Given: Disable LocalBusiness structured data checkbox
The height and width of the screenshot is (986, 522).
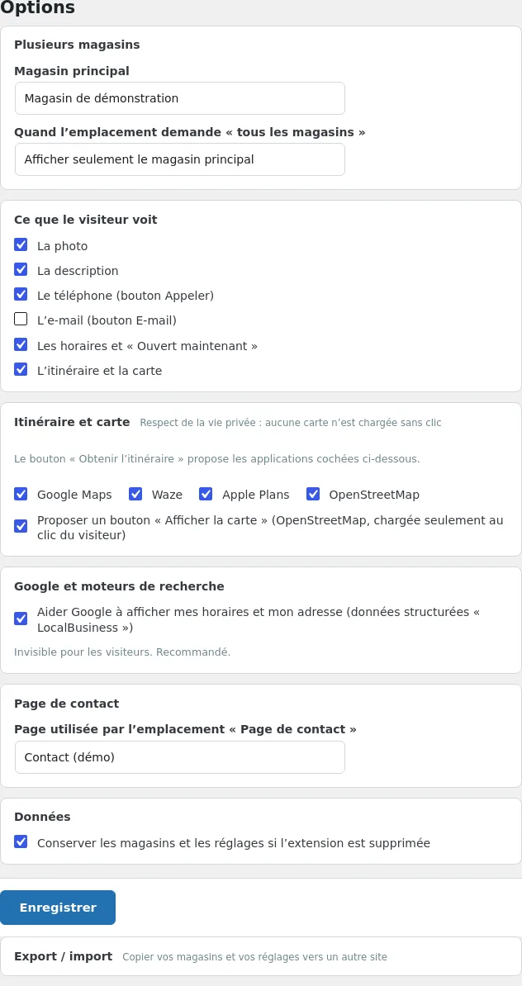Looking at the screenshot, I should [21, 619].
